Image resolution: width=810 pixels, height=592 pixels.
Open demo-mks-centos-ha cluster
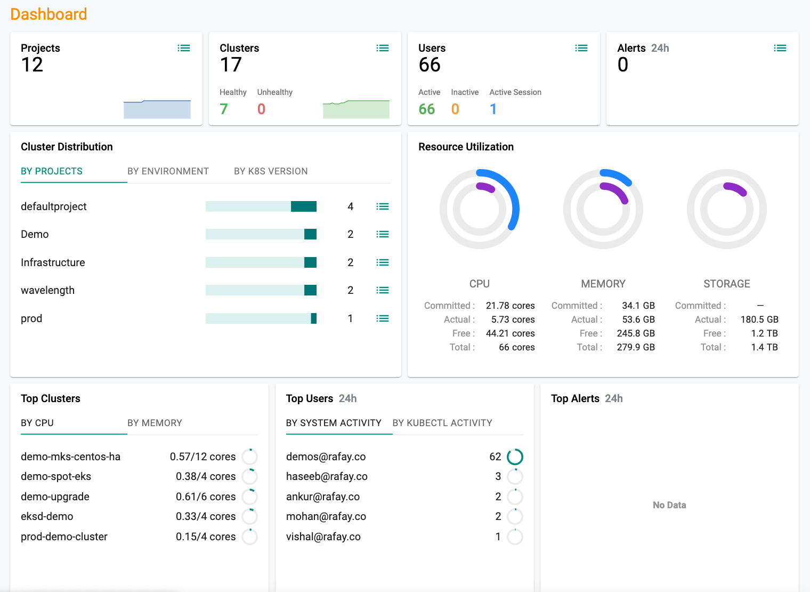click(x=70, y=457)
